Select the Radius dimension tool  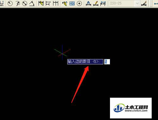click(x=10, y=3)
